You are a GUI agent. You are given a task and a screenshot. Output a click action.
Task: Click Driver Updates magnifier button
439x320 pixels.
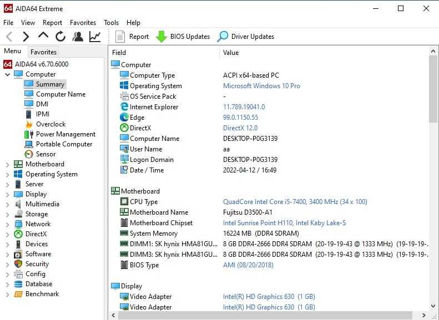click(245, 37)
